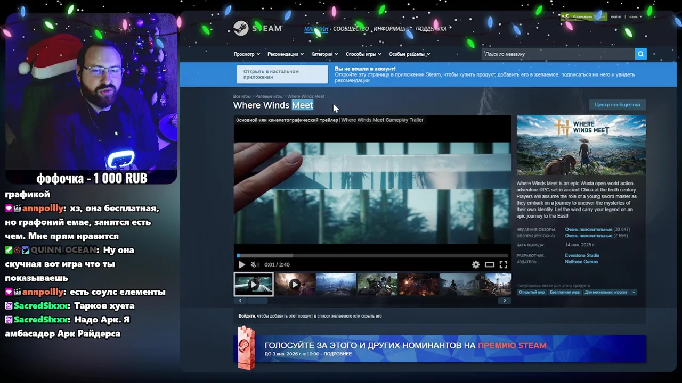Click the Where Winds Meet capsule image
The height and width of the screenshot is (383, 682).
point(581,145)
